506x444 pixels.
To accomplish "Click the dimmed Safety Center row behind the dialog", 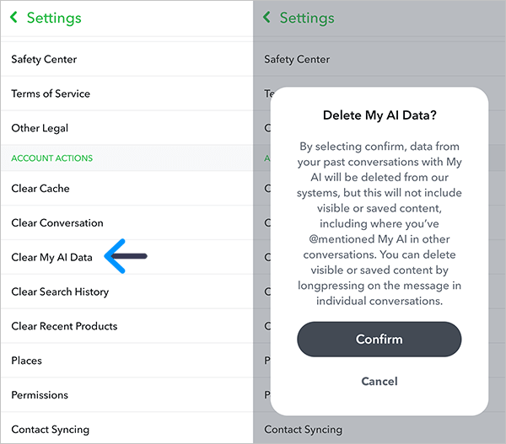I will click(297, 60).
